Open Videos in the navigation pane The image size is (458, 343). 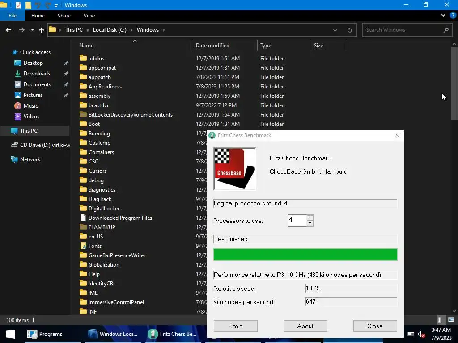(x=31, y=117)
